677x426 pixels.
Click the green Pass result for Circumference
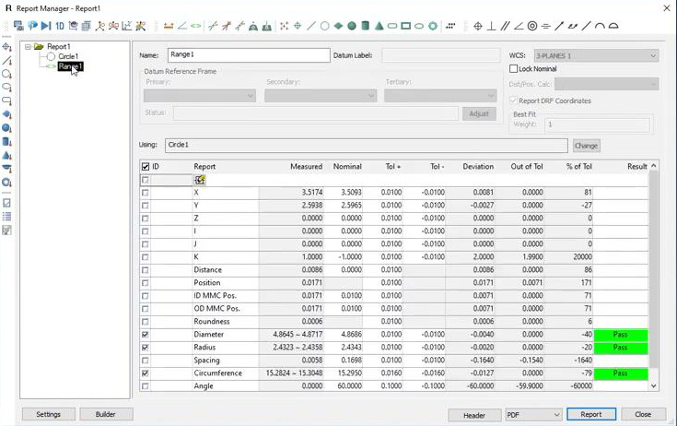(x=621, y=373)
